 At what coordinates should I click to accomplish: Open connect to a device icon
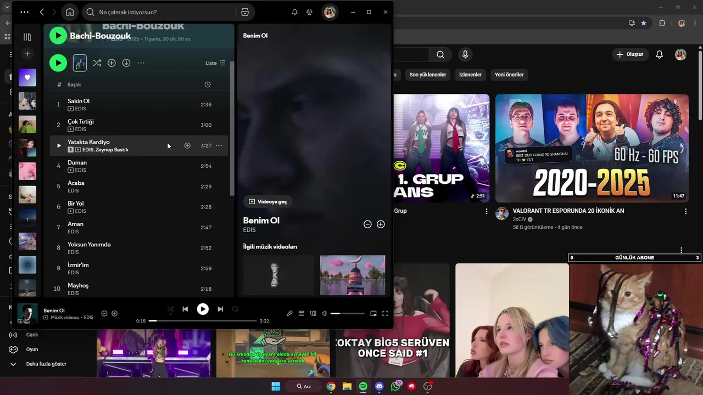pyautogui.click(x=313, y=313)
